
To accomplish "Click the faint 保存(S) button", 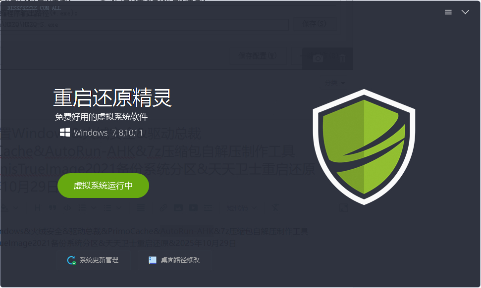I will click(315, 24).
